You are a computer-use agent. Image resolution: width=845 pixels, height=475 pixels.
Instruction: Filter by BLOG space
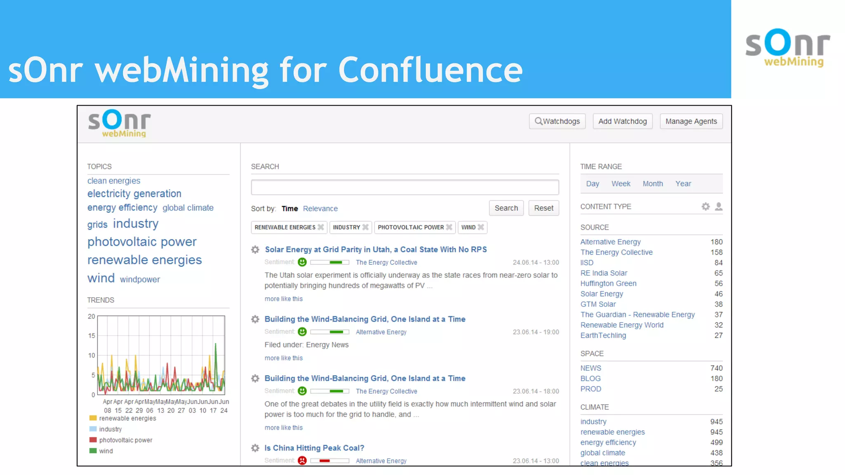(590, 379)
